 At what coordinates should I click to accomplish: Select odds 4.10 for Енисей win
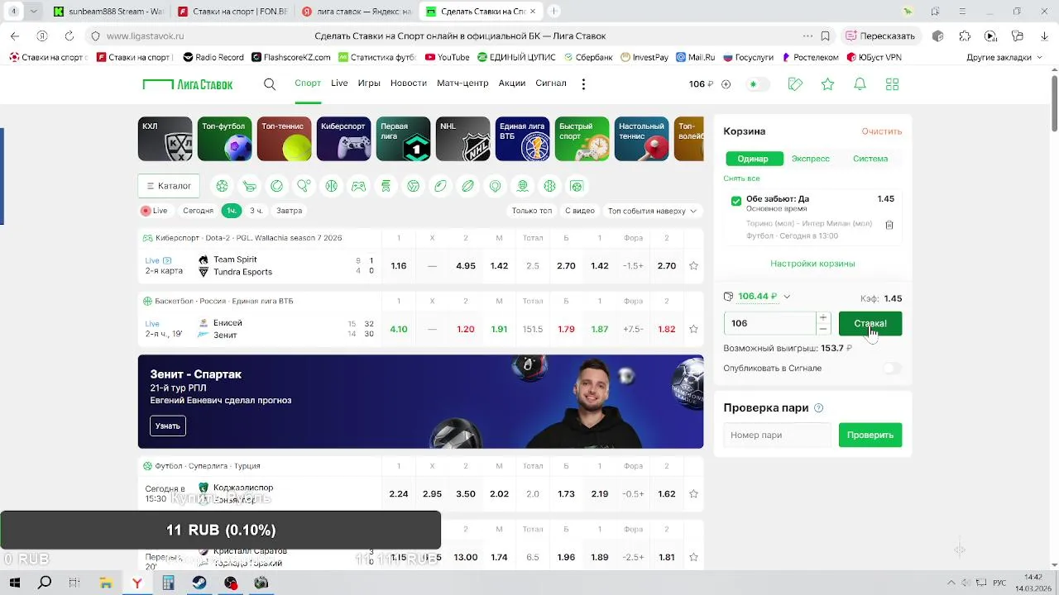click(x=399, y=329)
